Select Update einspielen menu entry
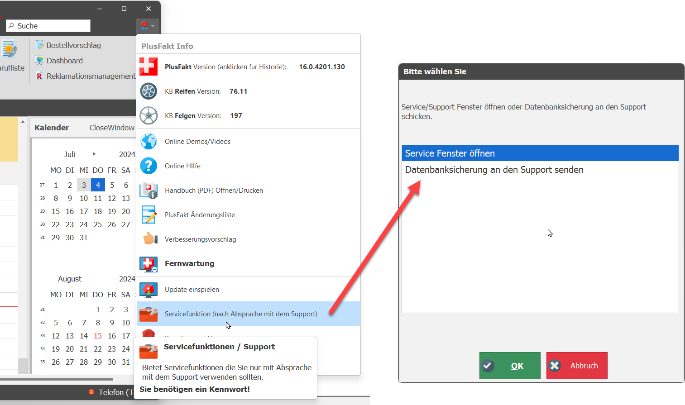 (248, 290)
